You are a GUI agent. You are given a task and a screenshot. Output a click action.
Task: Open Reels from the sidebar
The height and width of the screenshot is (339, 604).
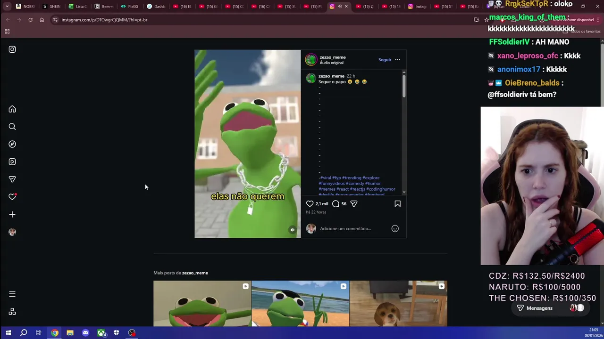click(x=12, y=162)
